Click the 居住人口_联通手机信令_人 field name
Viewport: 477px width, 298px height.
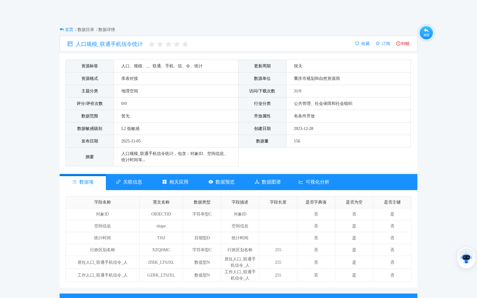tap(103, 262)
